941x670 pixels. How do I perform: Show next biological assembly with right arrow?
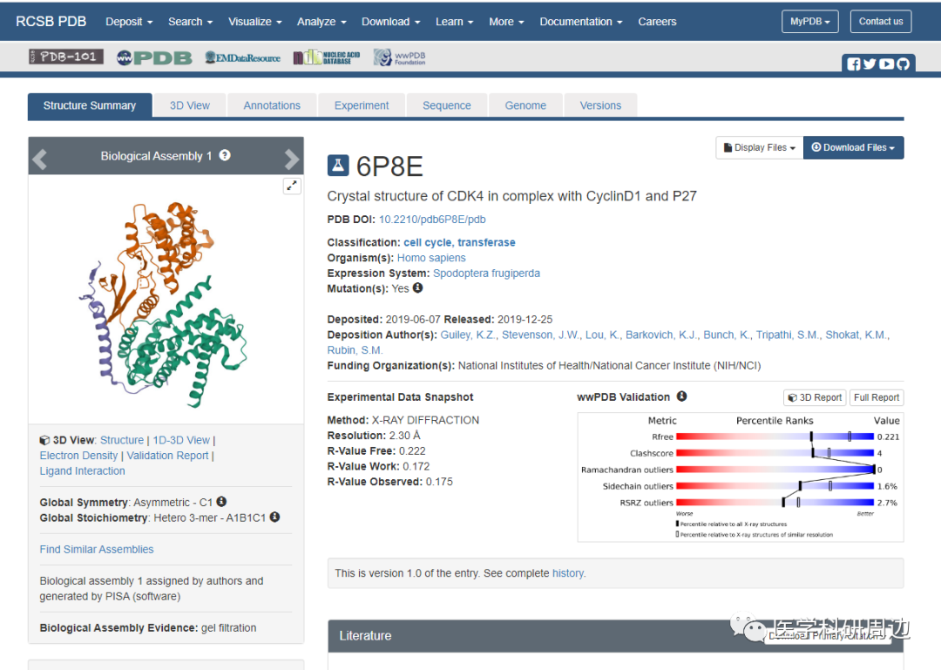(x=291, y=159)
